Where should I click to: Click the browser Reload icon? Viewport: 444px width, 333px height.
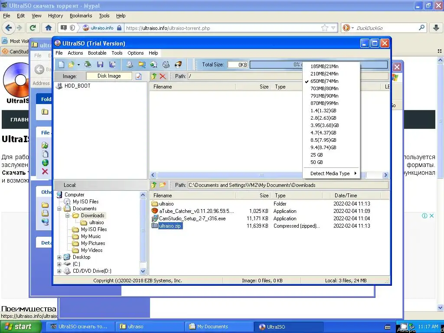[33, 28]
